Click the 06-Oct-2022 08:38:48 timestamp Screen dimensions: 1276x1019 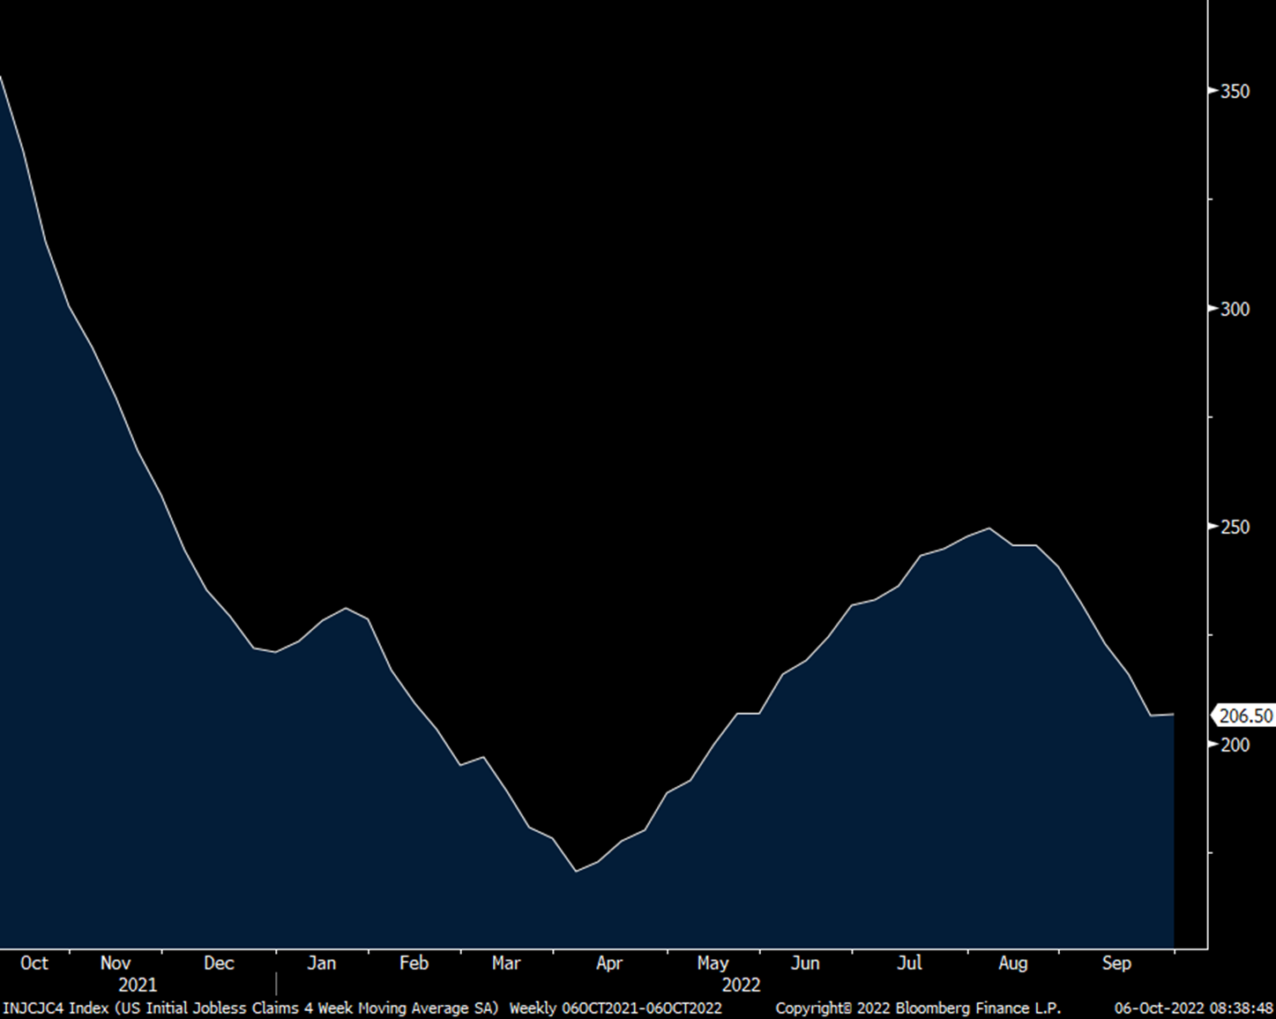[1193, 1008]
